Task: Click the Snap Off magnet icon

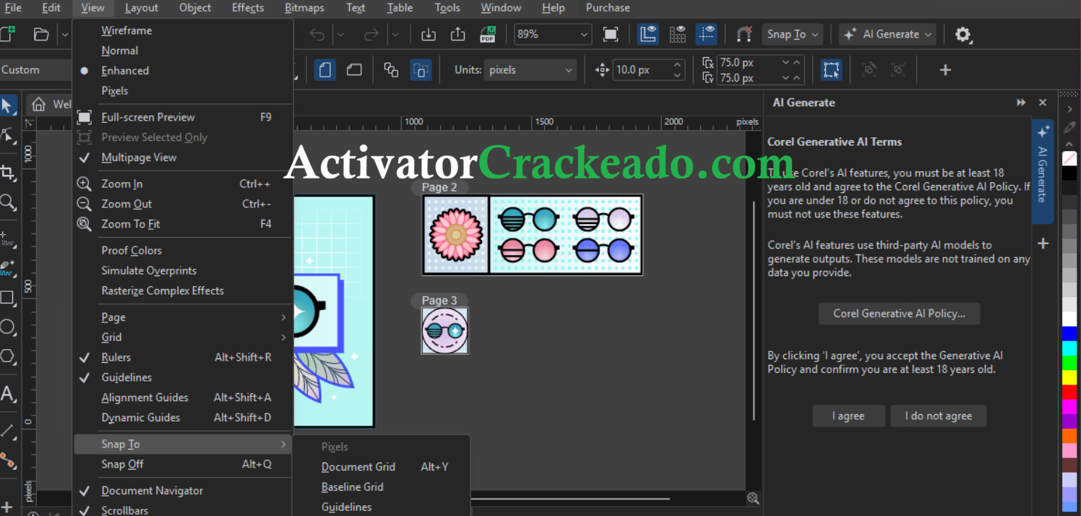Action: 744,34
